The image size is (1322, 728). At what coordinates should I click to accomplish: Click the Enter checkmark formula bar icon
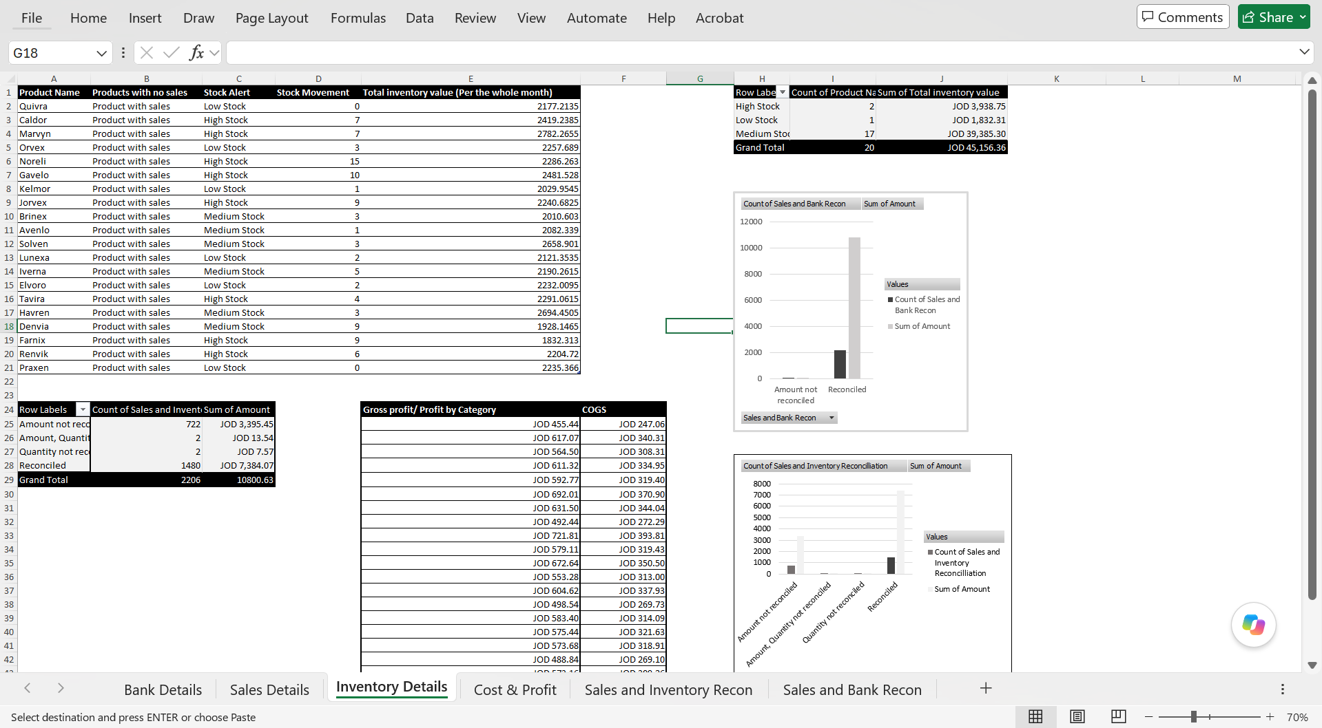[x=172, y=52]
